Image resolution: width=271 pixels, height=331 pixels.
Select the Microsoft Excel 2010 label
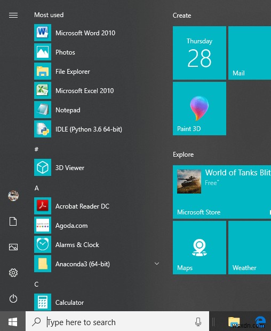tap(84, 91)
